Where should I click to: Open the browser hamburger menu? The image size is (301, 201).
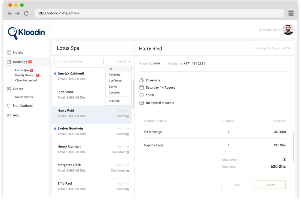click(291, 13)
